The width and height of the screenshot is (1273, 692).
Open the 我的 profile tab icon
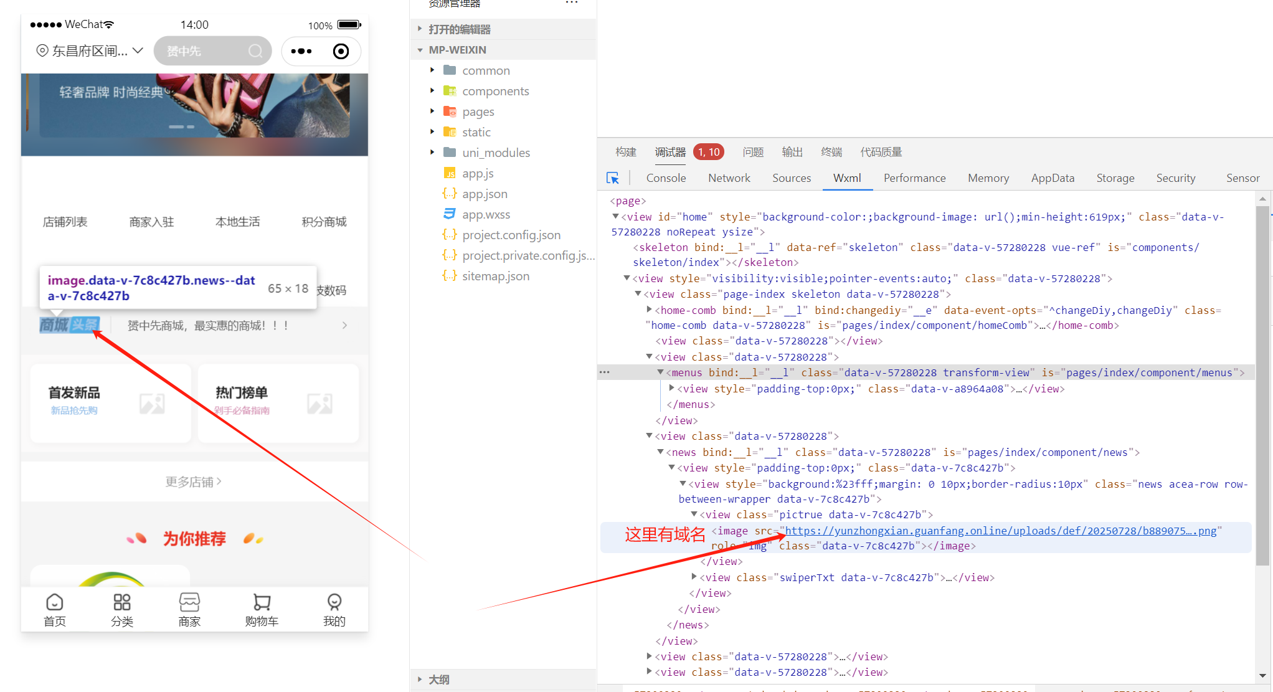(334, 602)
